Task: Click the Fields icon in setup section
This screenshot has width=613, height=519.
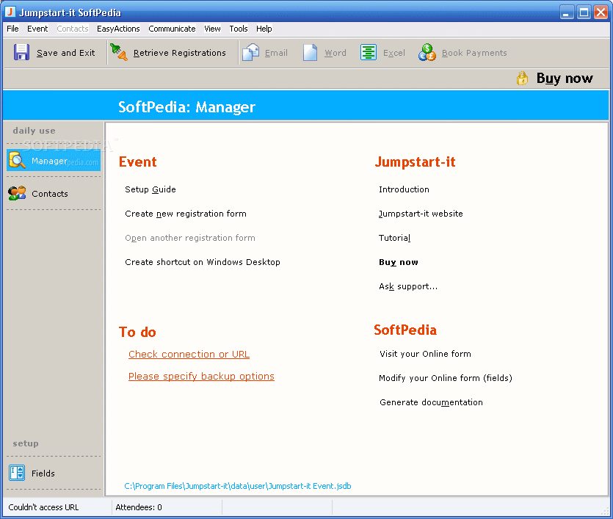Action: 17,473
